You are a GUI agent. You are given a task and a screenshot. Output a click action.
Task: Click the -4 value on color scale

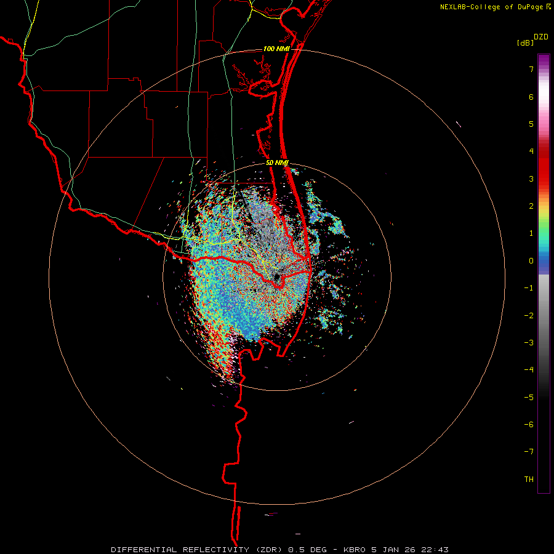(529, 370)
